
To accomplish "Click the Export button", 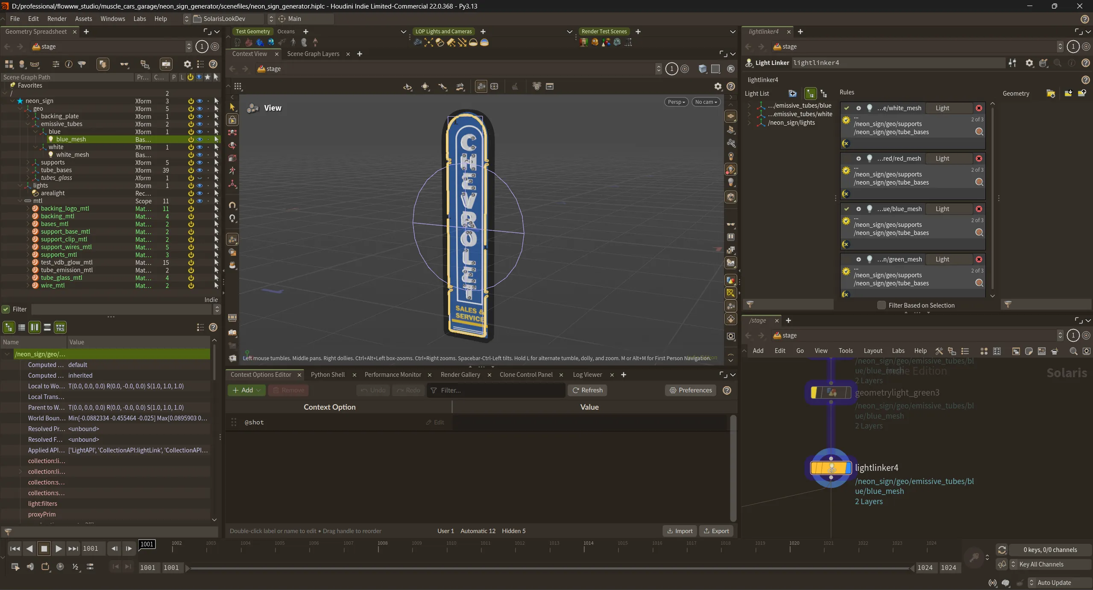I will [x=716, y=531].
